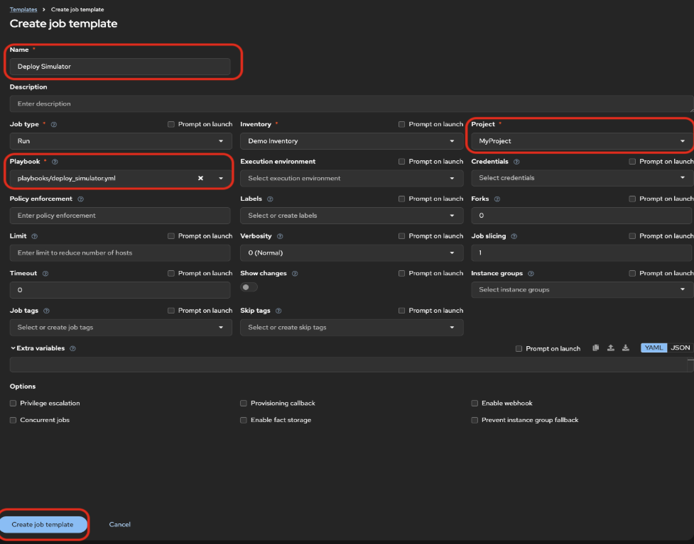The height and width of the screenshot is (544, 694).
Task: Expand the Verbosity dropdown
Action: pos(352,252)
